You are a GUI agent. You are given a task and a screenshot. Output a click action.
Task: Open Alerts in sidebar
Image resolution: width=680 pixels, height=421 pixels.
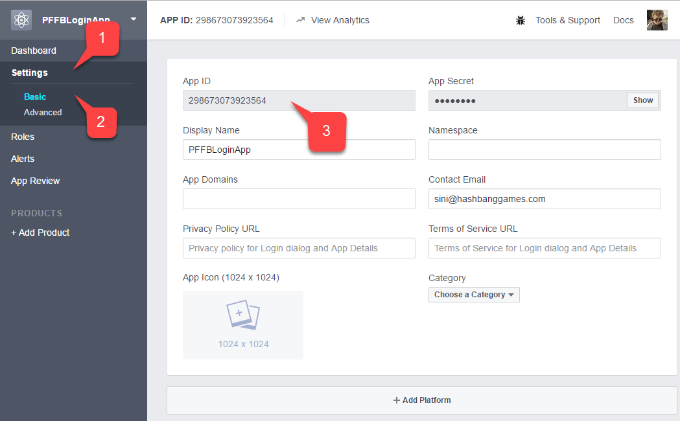coord(23,159)
